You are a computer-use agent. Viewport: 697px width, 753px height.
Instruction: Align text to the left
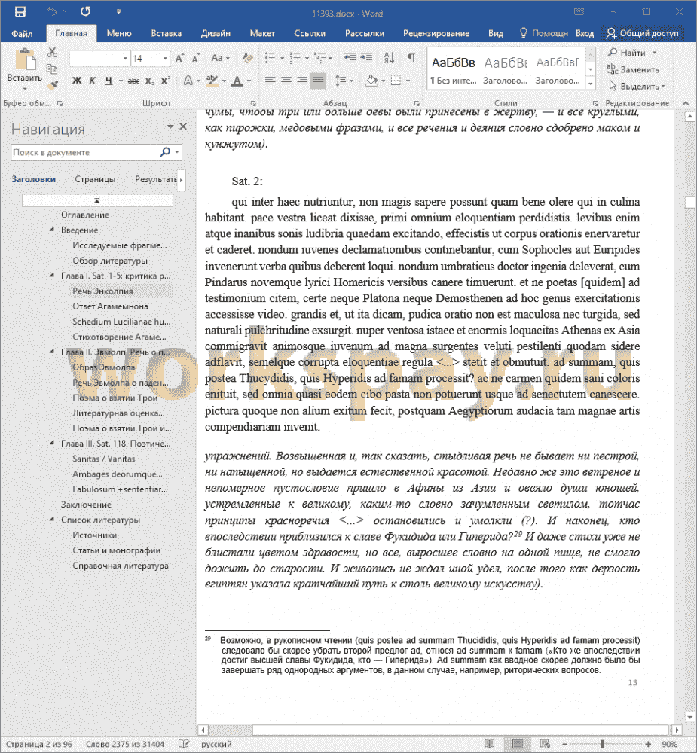point(271,81)
